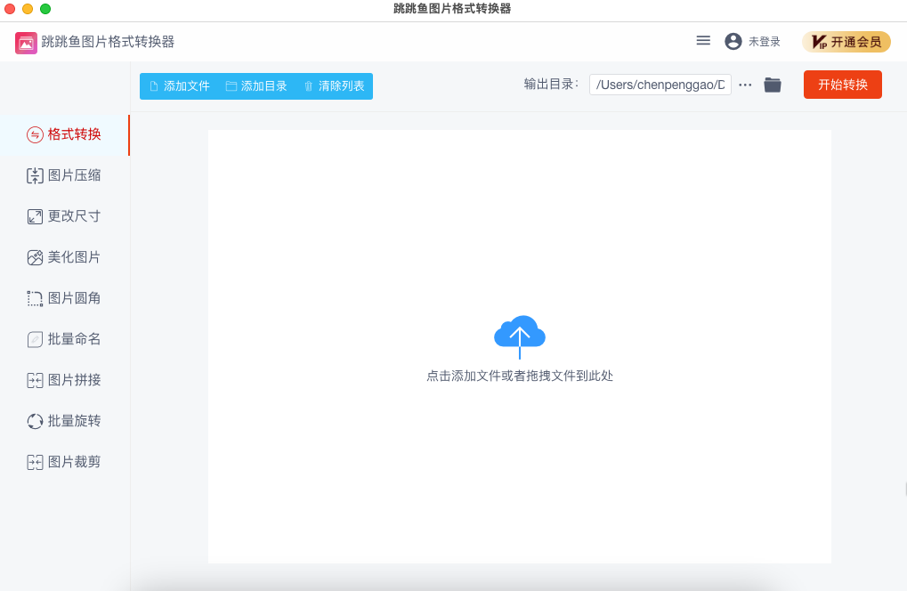The height and width of the screenshot is (591, 907).
Task: Open the folder browse icon for output
Action: tap(772, 85)
